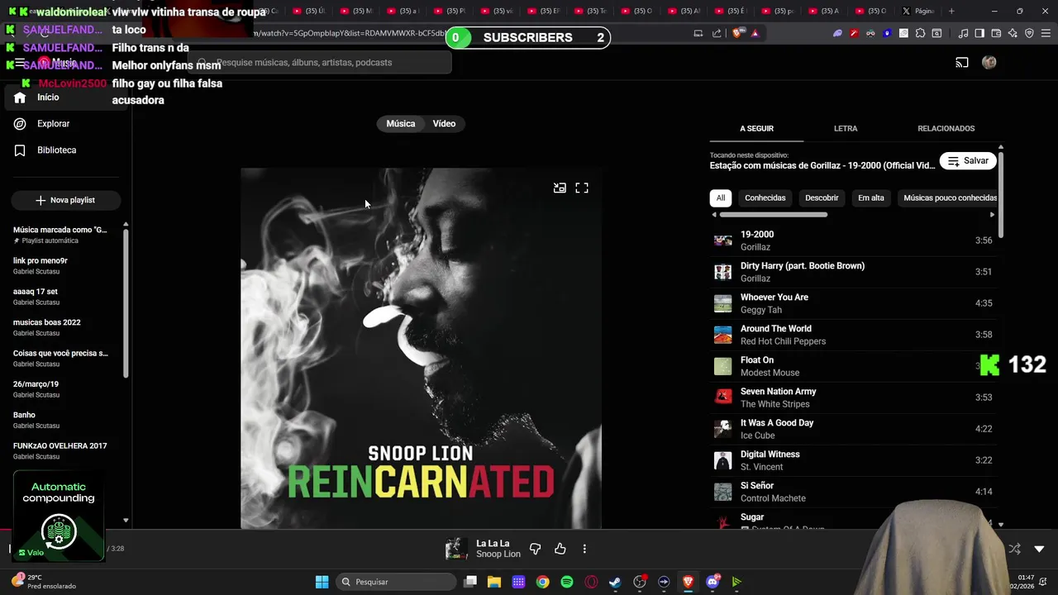Dislike La La La with thumbs down

click(x=535, y=549)
